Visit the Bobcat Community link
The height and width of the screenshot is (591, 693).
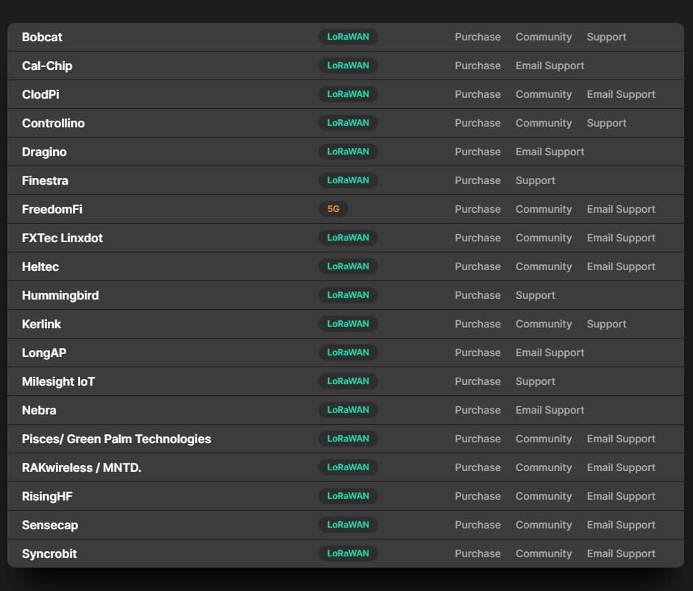pos(544,37)
